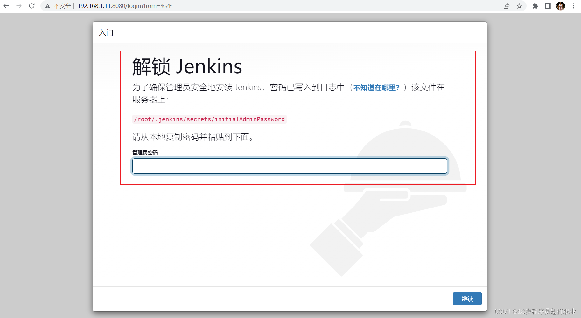Open the '不知道在哪里?' help link
The width and height of the screenshot is (581, 318).
tap(376, 88)
